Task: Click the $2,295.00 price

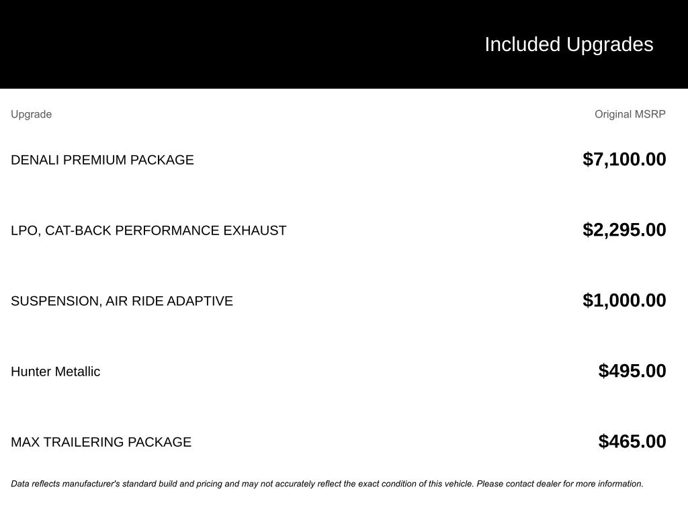Action: tap(624, 230)
